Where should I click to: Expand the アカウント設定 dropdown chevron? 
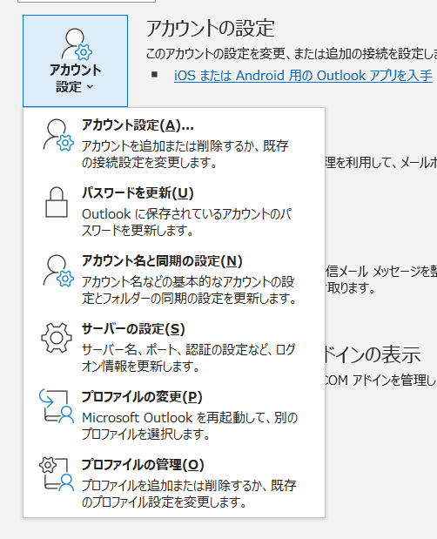pyautogui.click(x=90, y=86)
